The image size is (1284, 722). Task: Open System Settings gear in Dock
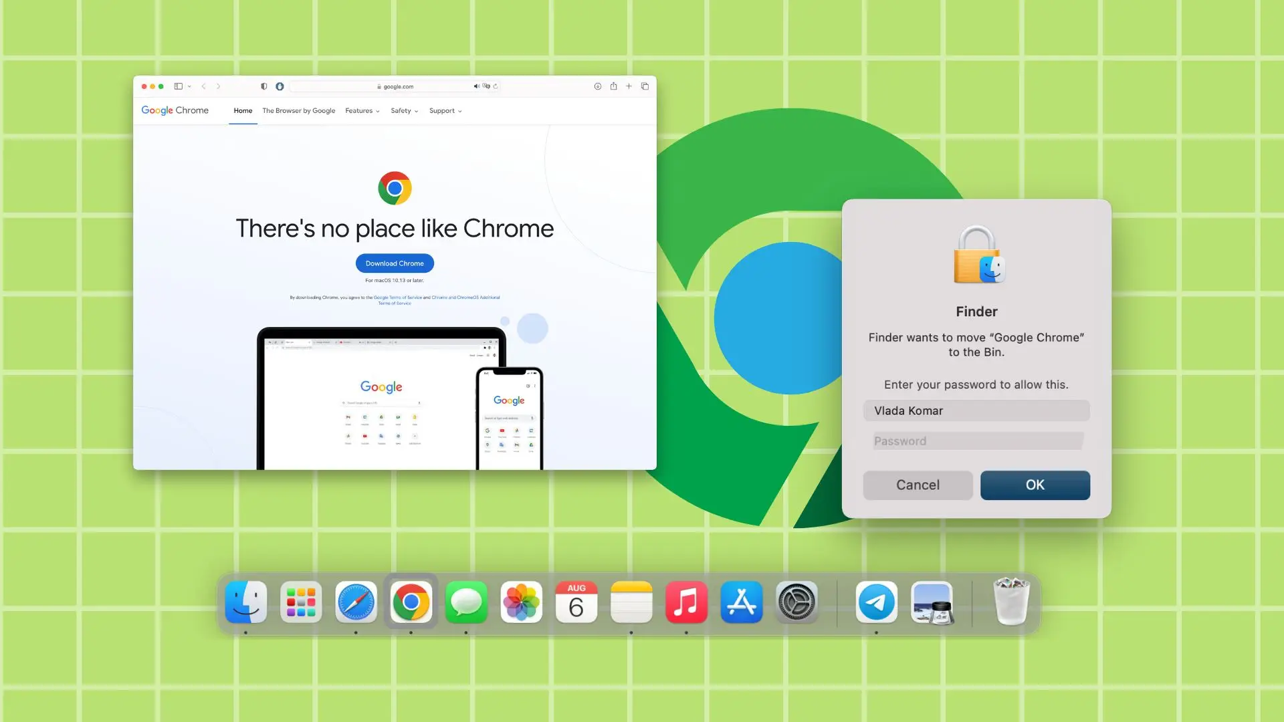coord(796,602)
